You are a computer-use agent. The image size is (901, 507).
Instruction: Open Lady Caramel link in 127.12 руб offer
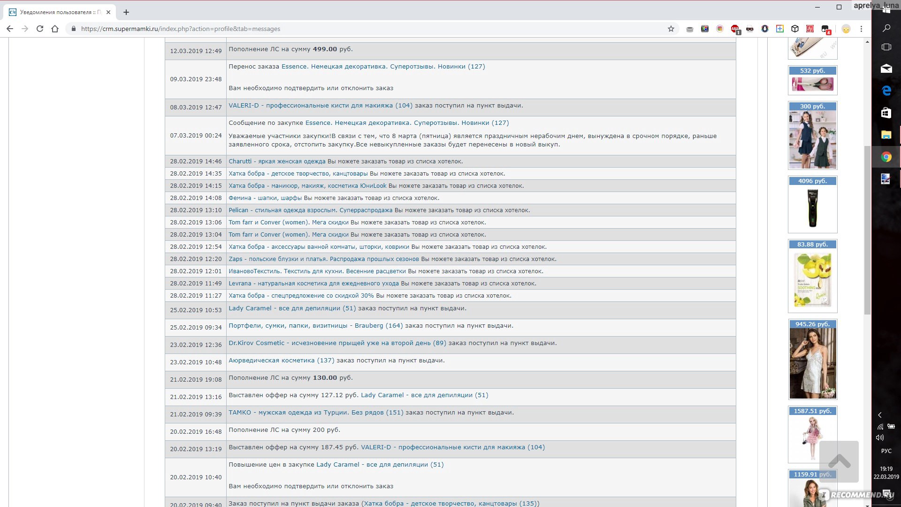pos(425,395)
